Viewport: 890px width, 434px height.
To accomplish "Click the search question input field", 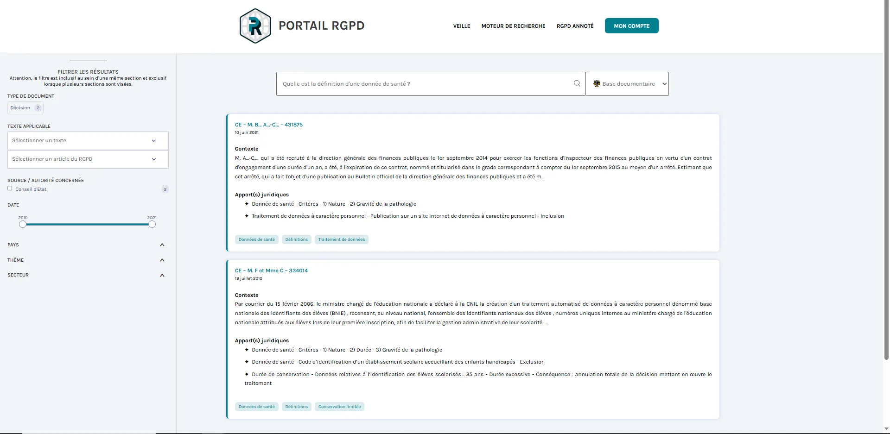I will (431, 84).
